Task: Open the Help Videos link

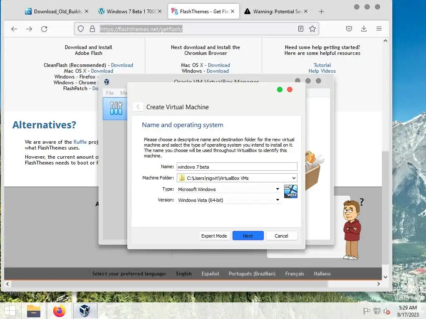Action: 322,71
